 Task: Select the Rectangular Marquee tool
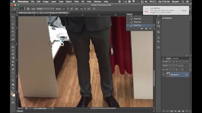(13, 21)
